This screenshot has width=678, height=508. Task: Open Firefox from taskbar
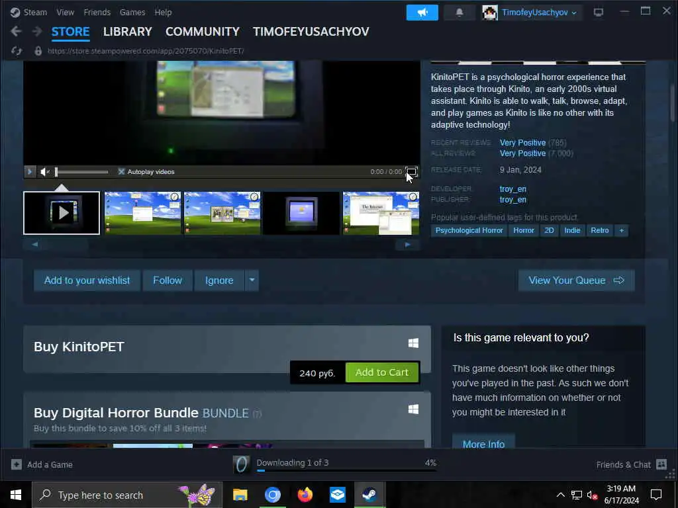305,495
